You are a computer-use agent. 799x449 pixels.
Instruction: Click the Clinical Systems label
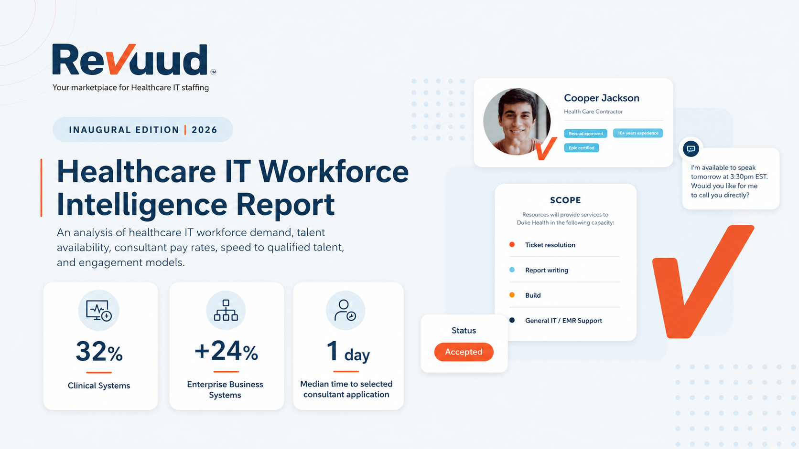tap(99, 386)
